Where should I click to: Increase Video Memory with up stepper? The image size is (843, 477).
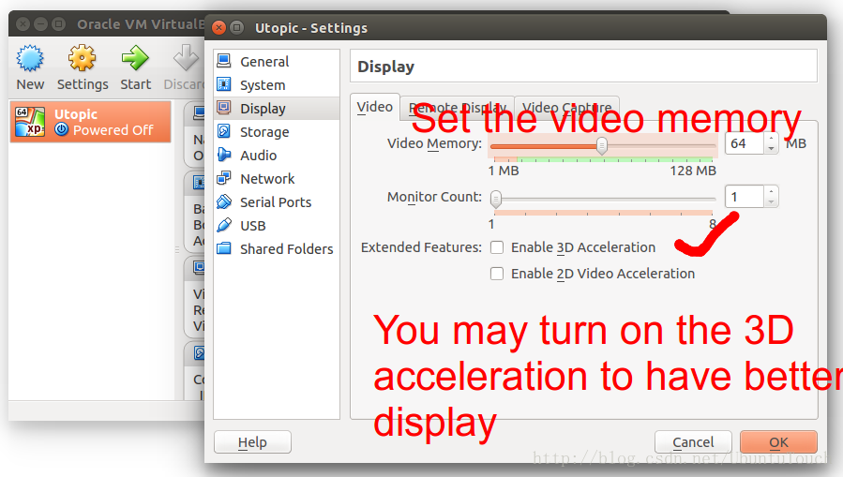771,139
